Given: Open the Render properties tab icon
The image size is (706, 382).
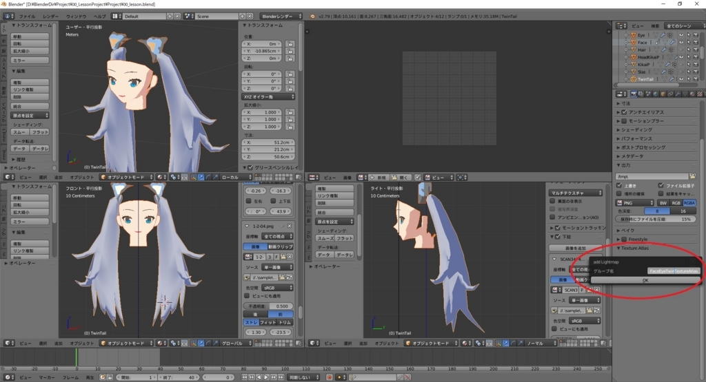Looking at the screenshot, I should [x=634, y=94].
